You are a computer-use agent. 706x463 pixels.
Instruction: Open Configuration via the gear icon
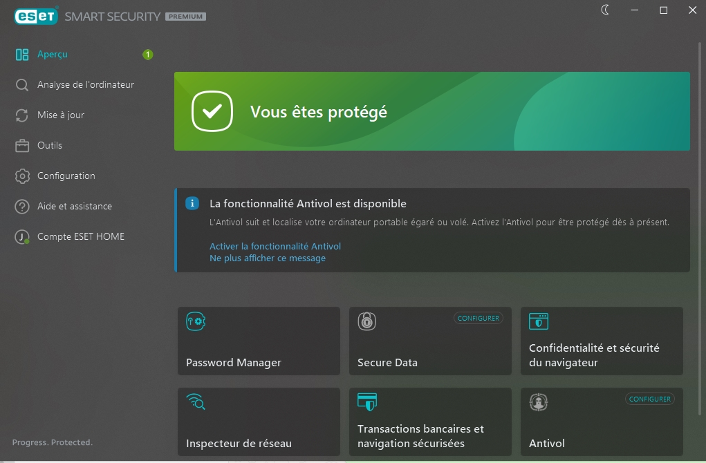[x=23, y=176]
